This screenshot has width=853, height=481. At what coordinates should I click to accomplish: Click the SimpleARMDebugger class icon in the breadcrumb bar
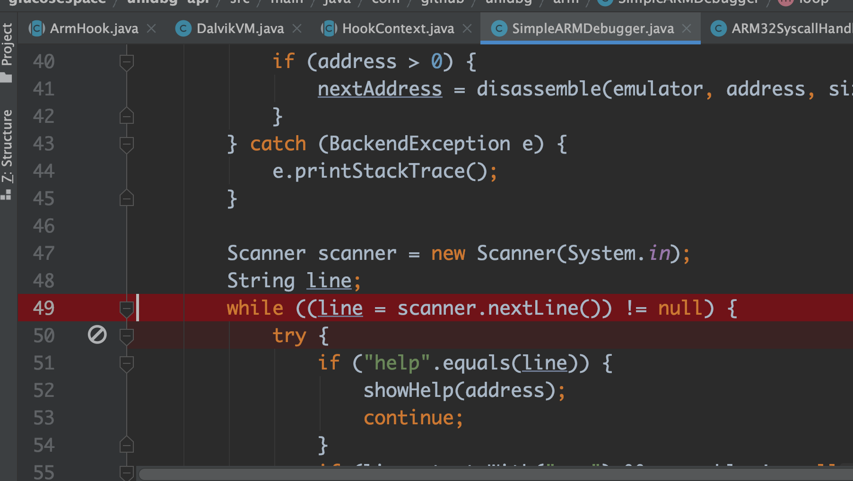605,2
